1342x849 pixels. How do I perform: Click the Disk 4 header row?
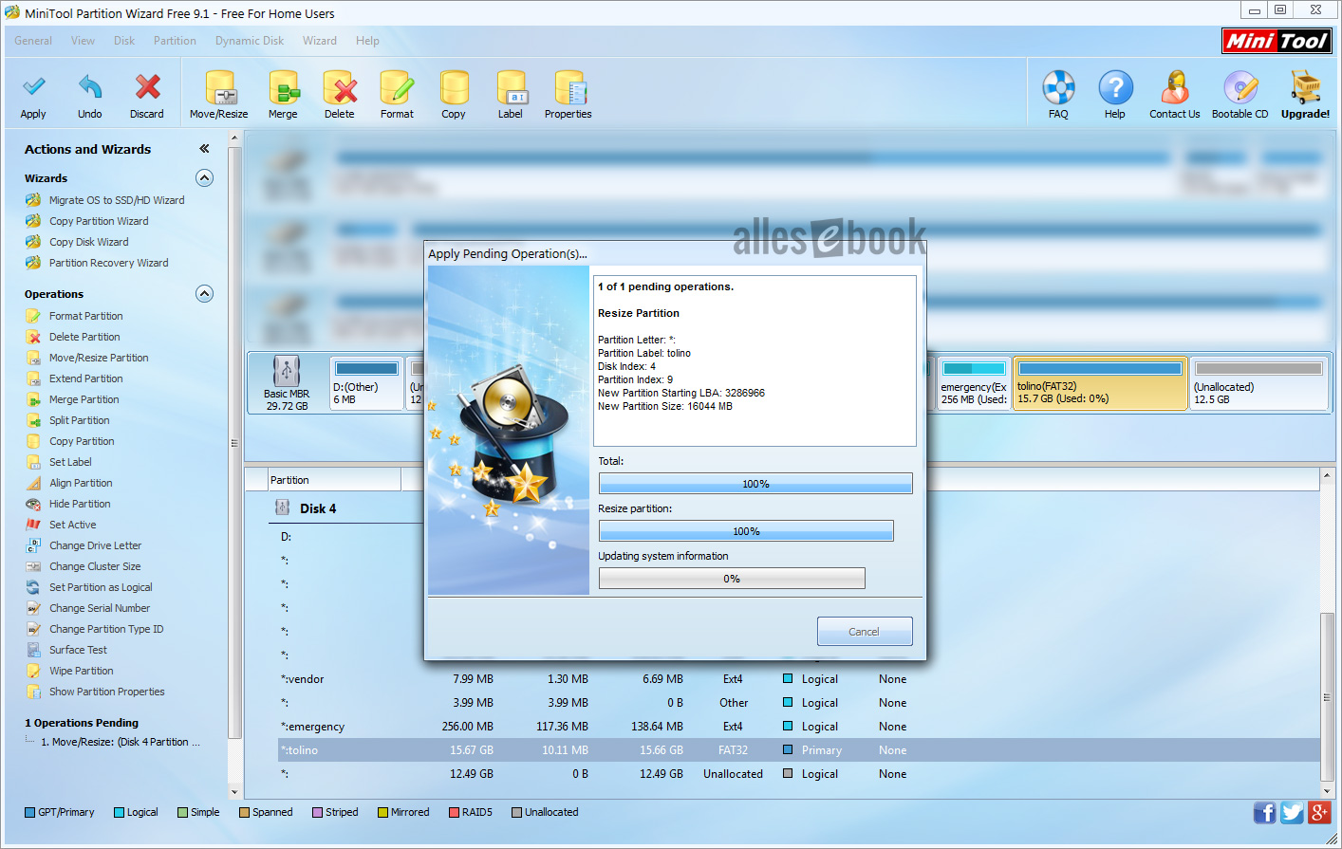(318, 508)
